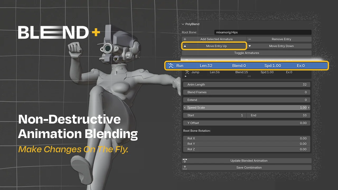Click the armature icon beside the Jump entry

[x=187, y=72]
